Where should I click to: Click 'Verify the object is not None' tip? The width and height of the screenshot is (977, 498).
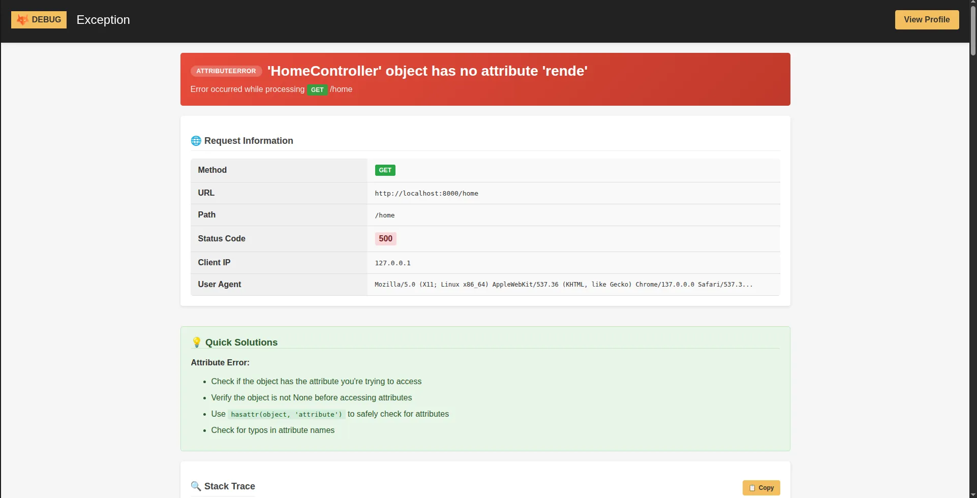[x=312, y=398]
